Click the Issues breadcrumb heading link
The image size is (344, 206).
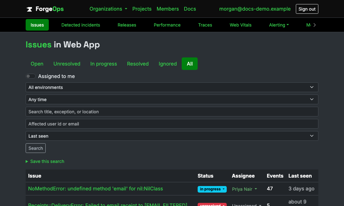(38, 45)
